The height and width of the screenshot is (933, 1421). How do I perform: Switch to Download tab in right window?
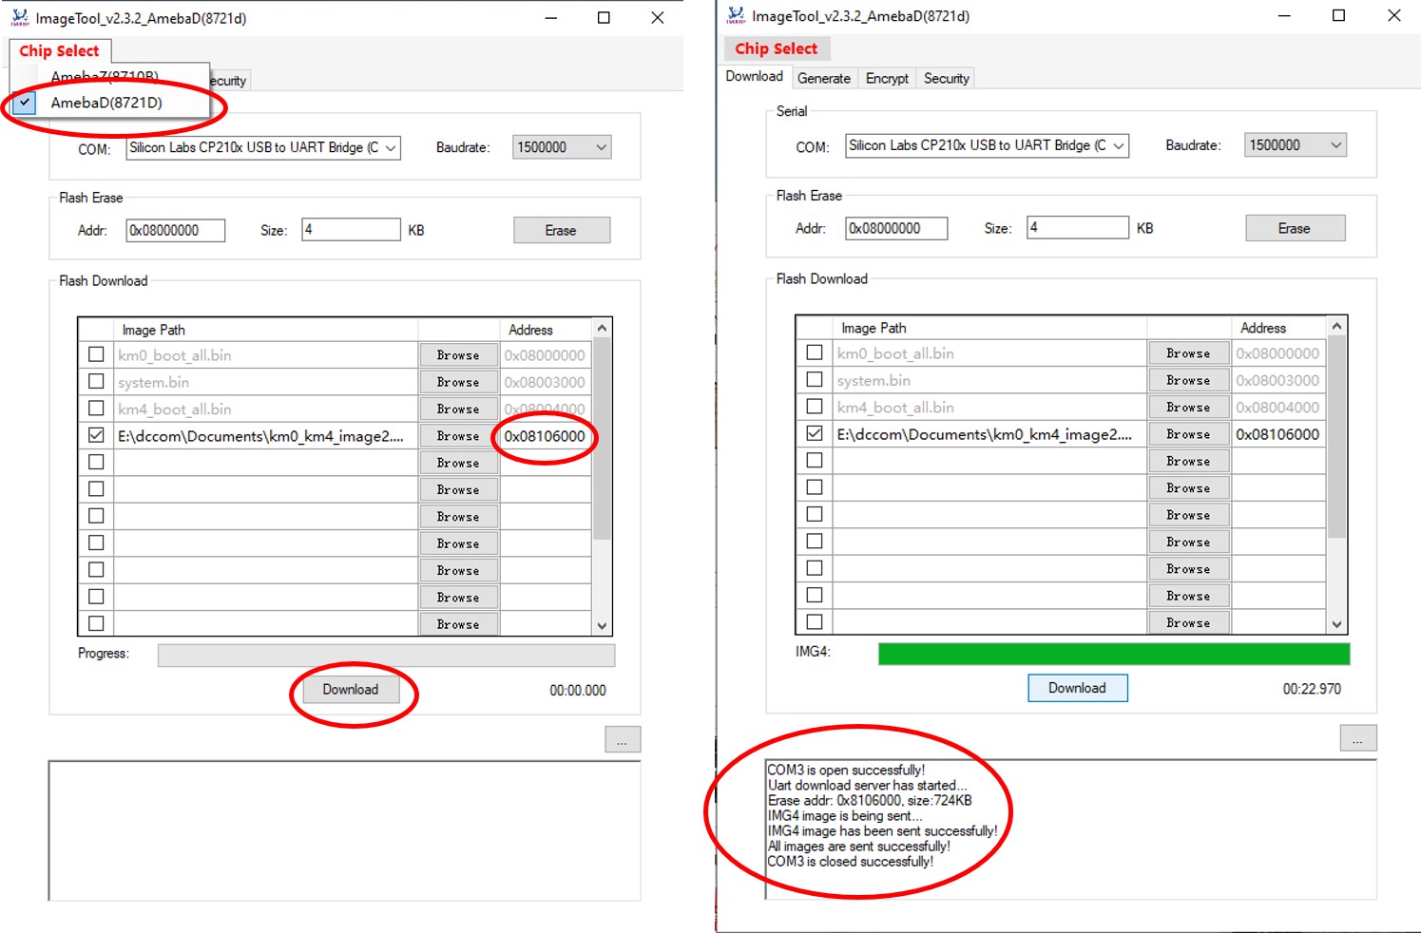click(x=755, y=77)
